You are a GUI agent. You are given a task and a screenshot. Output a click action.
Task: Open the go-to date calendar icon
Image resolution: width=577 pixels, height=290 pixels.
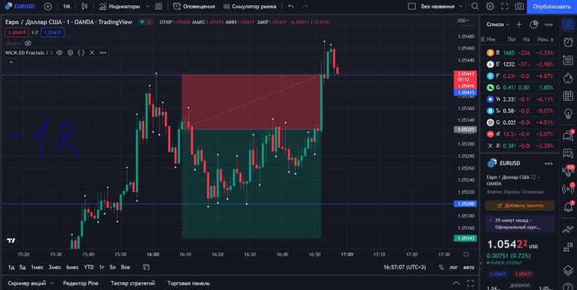pyautogui.click(x=146, y=267)
